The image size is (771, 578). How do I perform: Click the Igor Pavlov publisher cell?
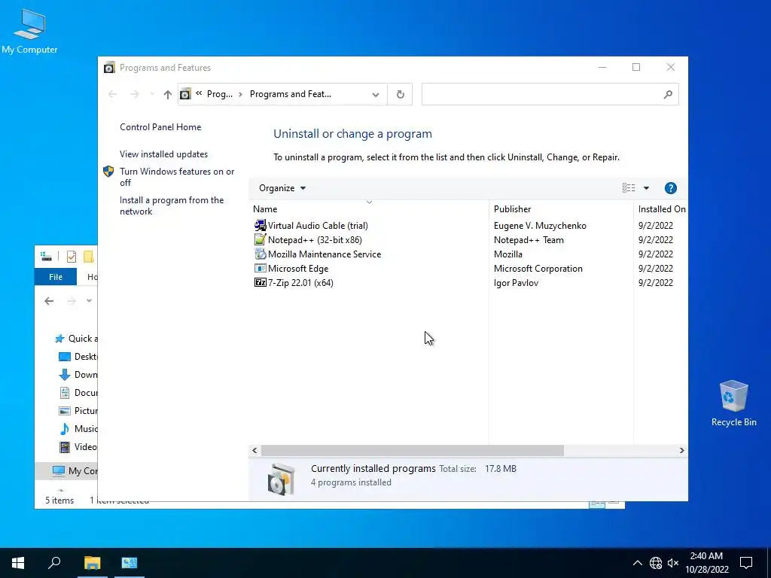(x=516, y=283)
